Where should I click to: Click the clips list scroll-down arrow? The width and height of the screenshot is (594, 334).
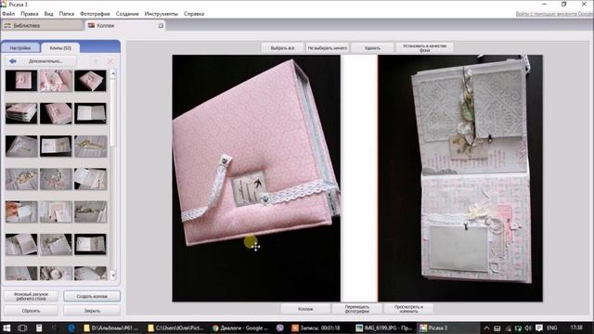[x=113, y=276]
